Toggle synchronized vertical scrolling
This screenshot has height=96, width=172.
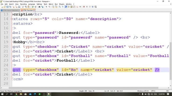point(53,7)
